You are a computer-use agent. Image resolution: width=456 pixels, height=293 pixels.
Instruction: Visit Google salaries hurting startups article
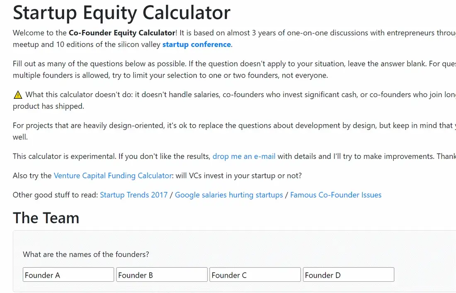(229, 195)
